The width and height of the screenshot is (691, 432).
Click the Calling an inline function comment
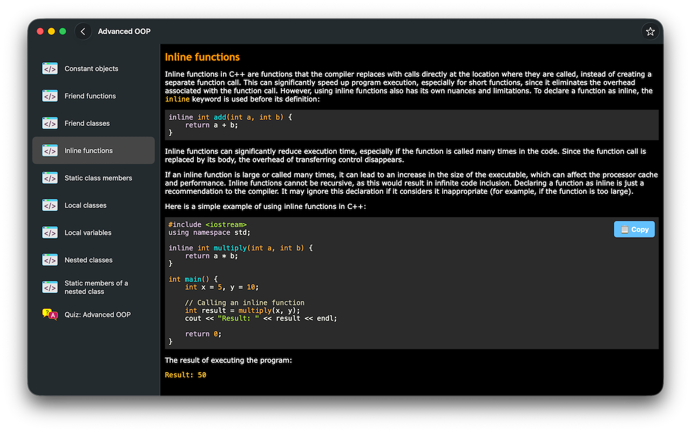tap(245, 303)
